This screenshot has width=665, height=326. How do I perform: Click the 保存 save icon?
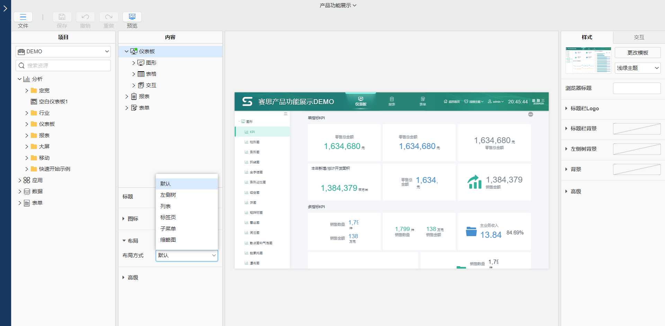point(62,17)
